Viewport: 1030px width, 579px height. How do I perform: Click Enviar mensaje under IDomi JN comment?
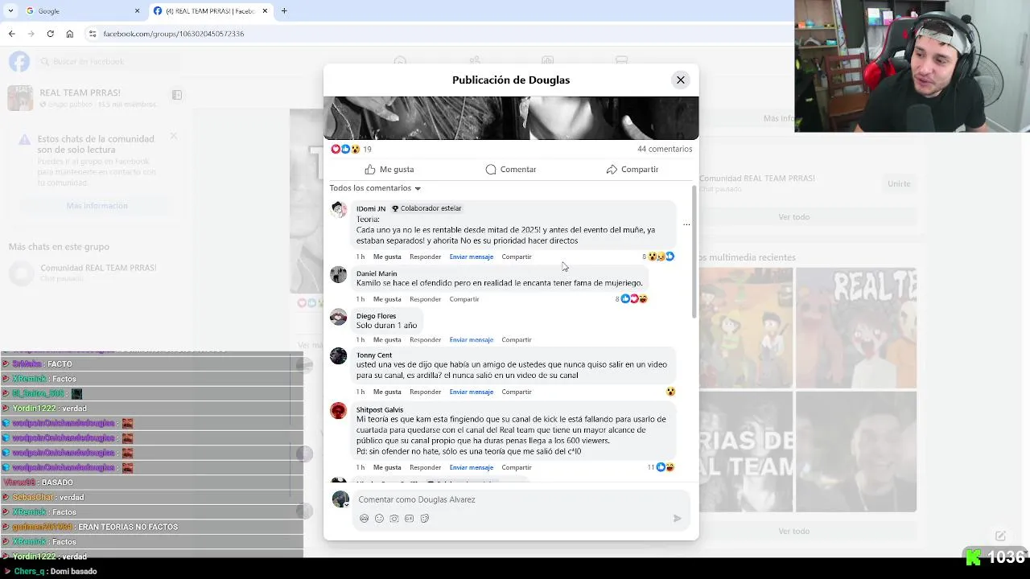click(x=471, y=257)
